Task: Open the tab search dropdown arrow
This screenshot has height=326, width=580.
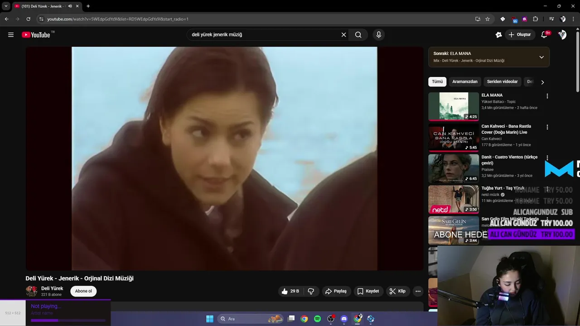Action: [x=6, y=6]
